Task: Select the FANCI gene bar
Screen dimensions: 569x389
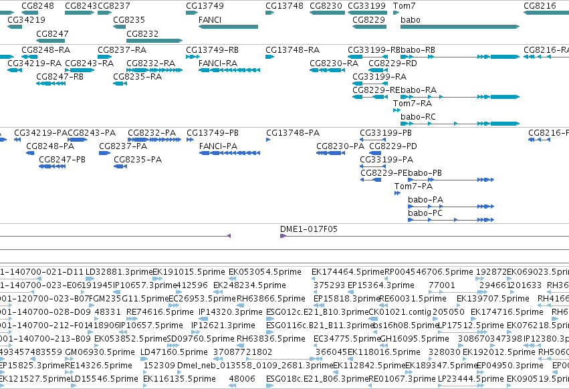Action: tap(228, 27)
